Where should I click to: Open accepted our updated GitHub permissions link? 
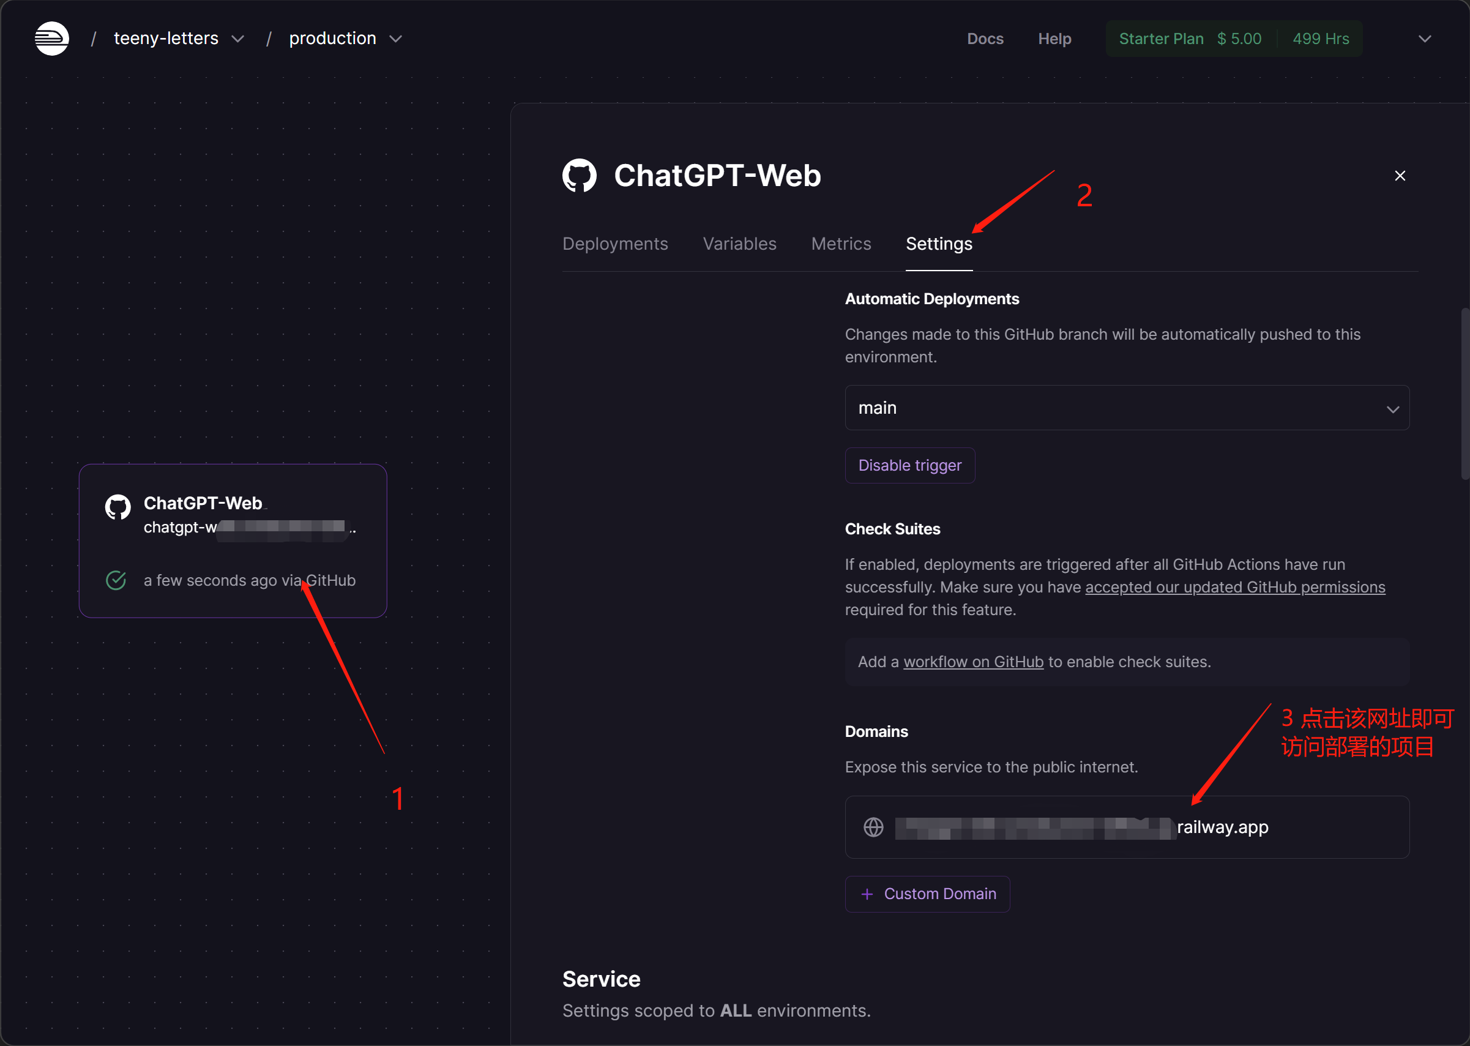pos(1235,588)
